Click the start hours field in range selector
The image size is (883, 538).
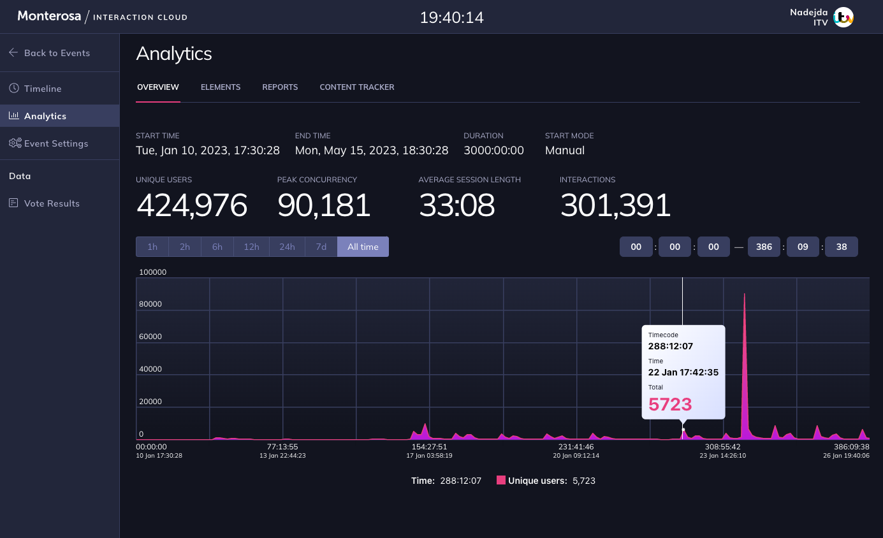(636, 247)
